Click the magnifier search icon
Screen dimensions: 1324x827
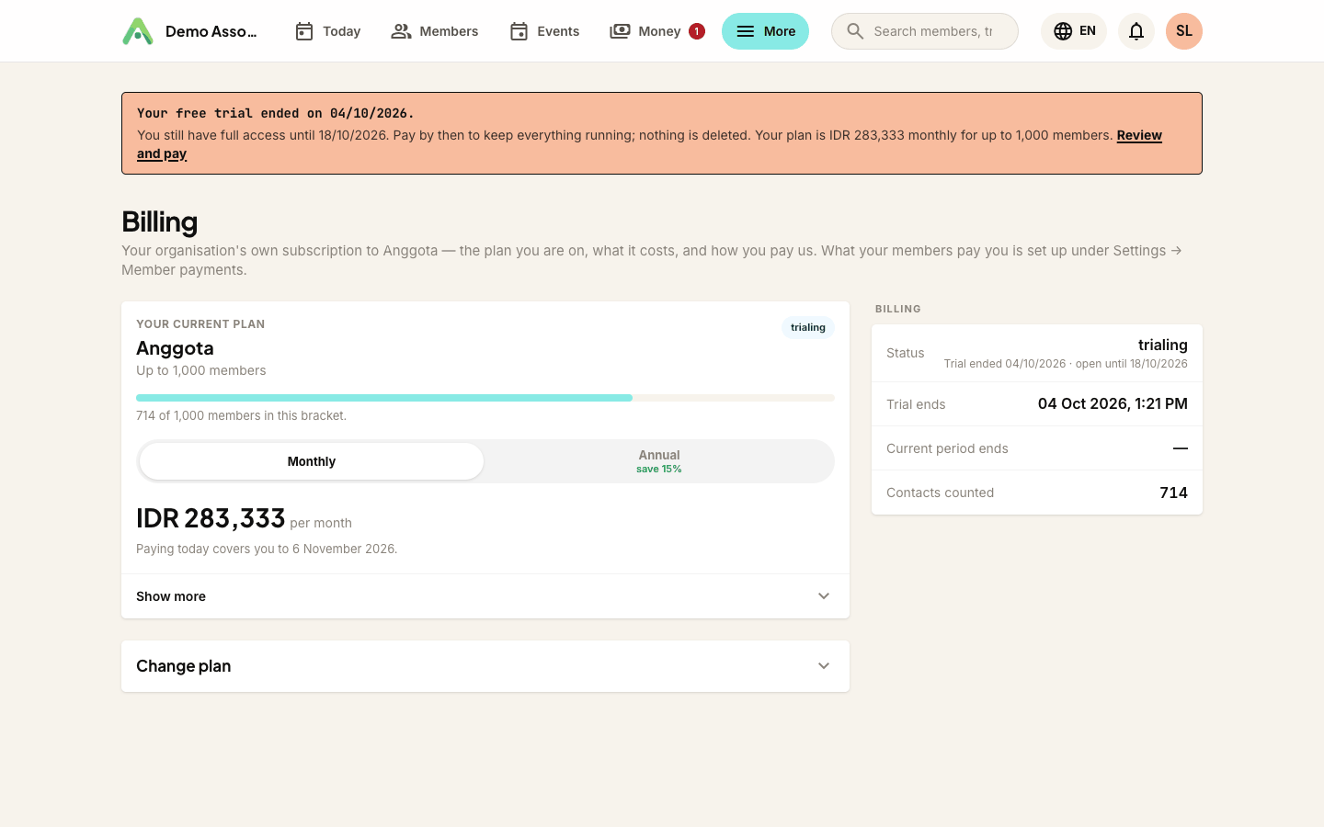[855, 31]
